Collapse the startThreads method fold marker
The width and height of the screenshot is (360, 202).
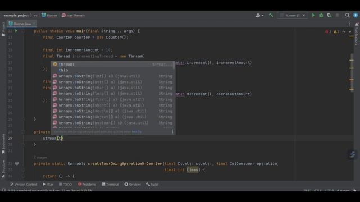click(x=23, y=132)
